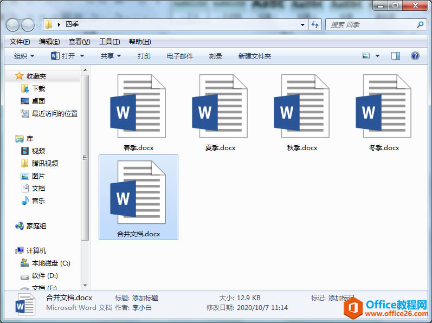Select the 冬季.docx Word file icon

[384, 106]
